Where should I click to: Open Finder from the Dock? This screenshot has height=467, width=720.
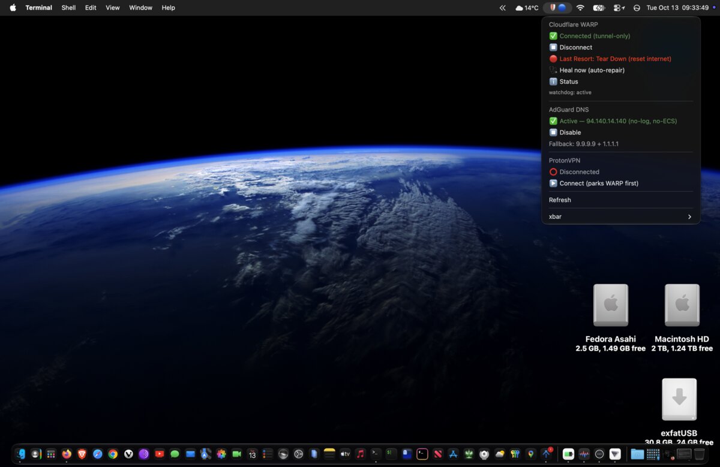click(20, 454)
